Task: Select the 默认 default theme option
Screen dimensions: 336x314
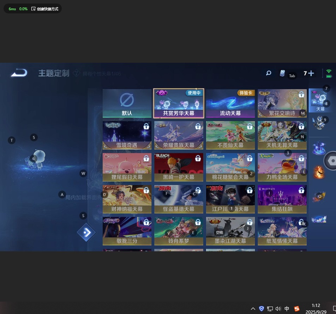Action: point(127,103)
